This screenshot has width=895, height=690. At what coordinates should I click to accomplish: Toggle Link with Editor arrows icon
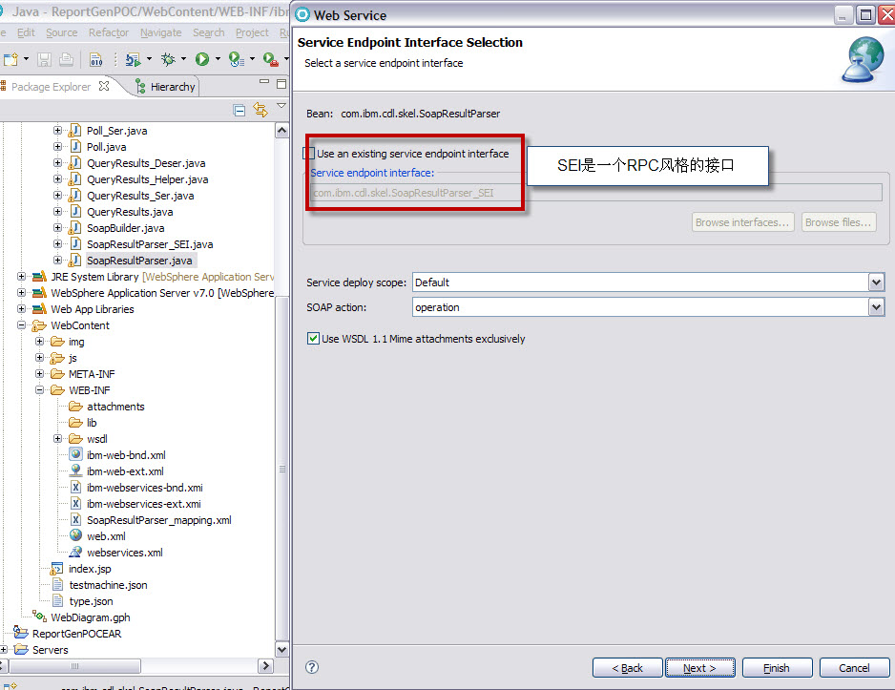[260, 111]
